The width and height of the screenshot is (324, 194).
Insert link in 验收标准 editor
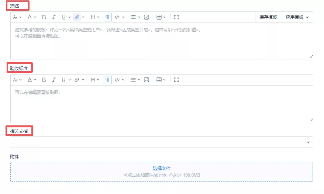(77, 80)
